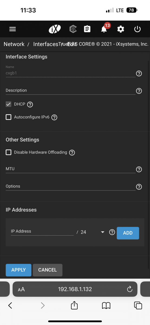This screenshot has width=150, height=325.
Task: Show help for the DHCP option
Action: pyautogui.click(x=30, y=104)
